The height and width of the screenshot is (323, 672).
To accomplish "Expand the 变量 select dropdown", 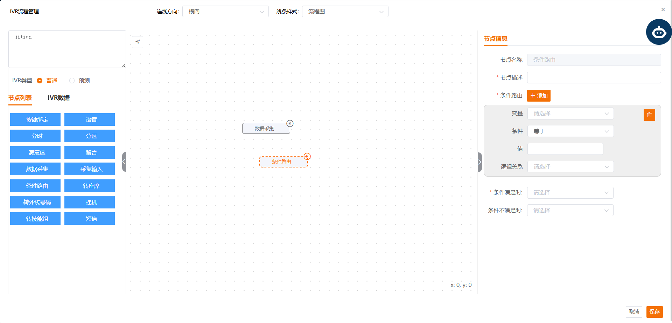I will (x=570, y=114).
